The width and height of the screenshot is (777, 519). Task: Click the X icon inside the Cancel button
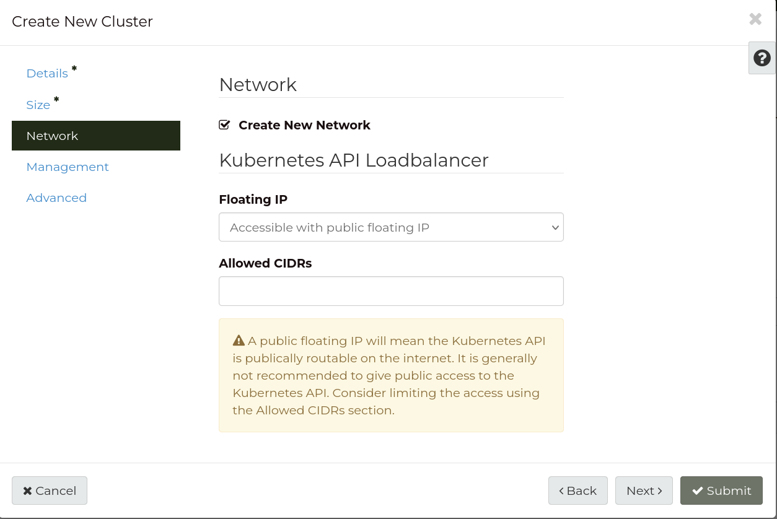tap(28, 491)
